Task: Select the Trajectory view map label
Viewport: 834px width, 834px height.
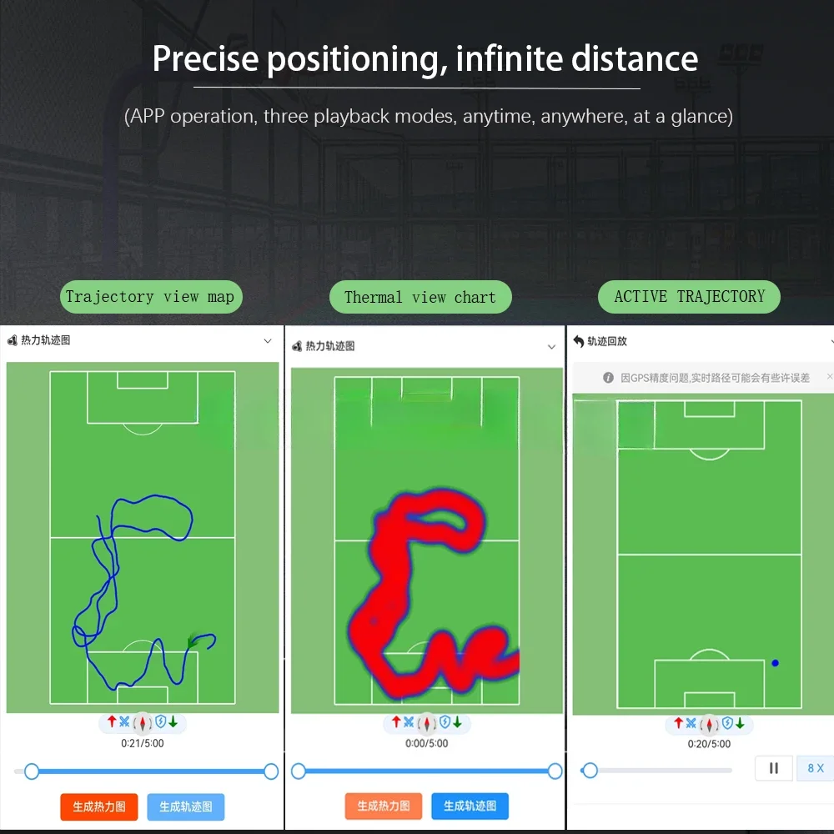Action: 149,297
